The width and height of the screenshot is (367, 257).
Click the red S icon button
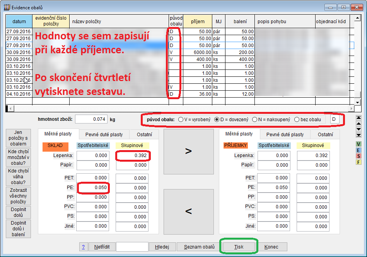tap(358, 156)
